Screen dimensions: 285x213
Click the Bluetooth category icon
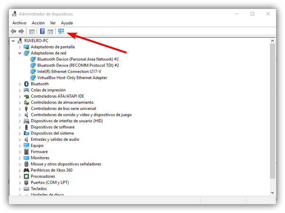point(26,84)
